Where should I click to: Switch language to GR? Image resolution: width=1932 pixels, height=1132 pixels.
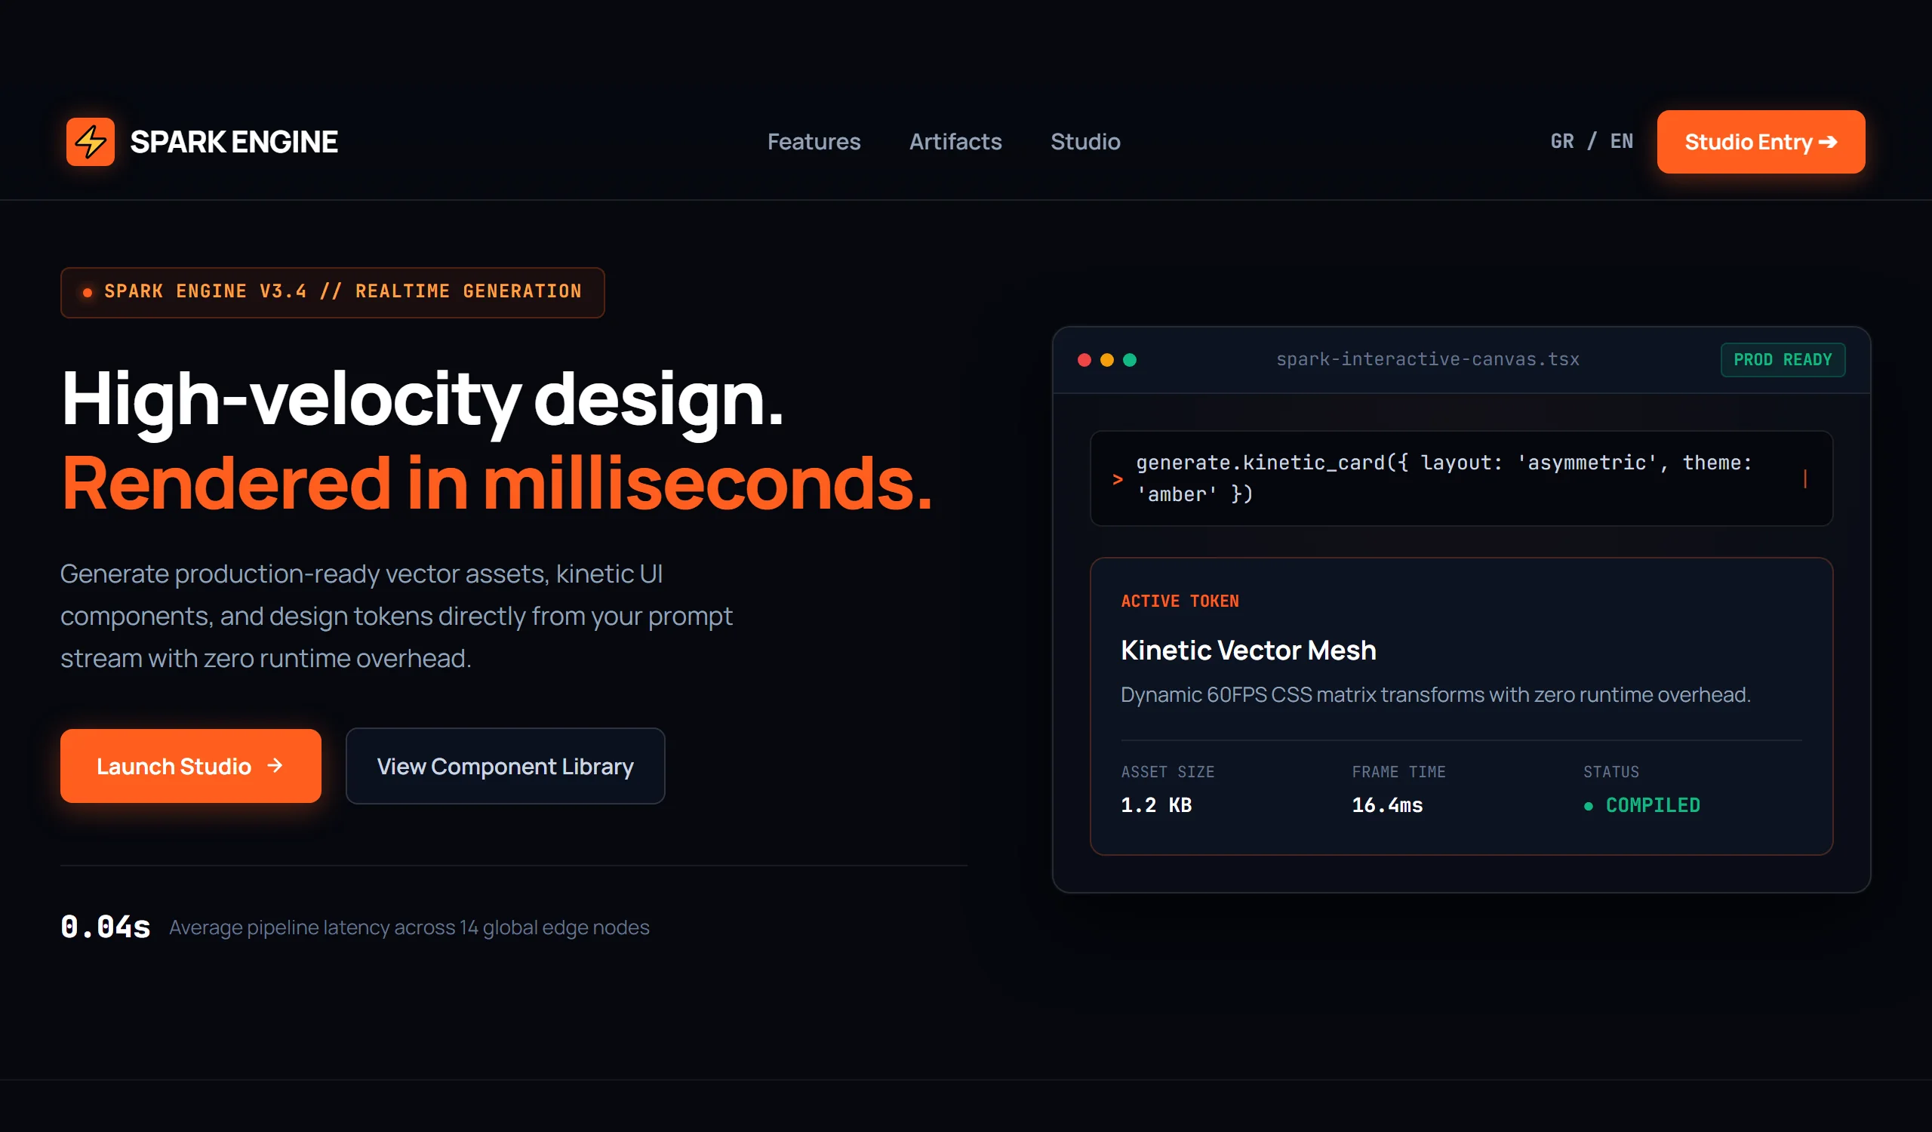pos(1561,142)
